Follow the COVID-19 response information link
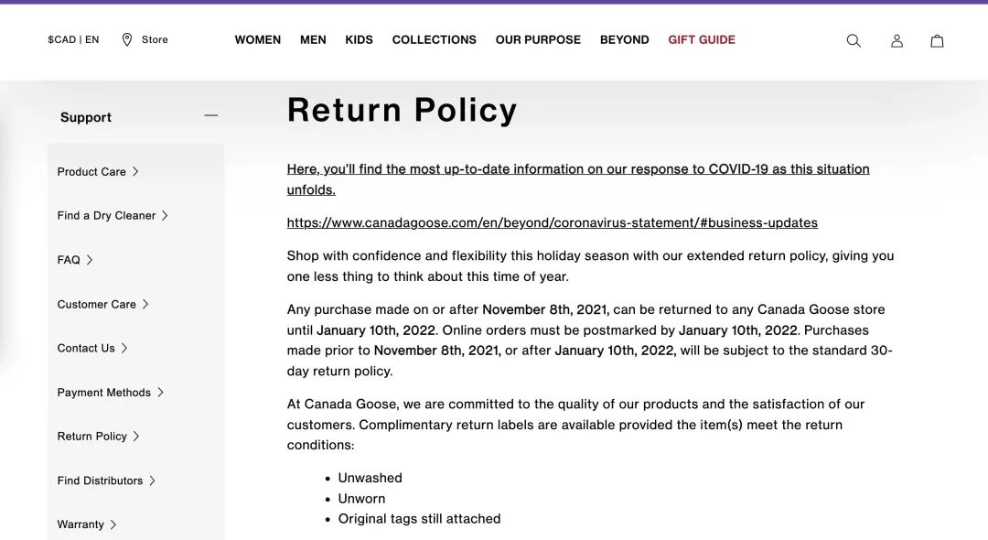988x540 pixels. click(x=577, y=169)
